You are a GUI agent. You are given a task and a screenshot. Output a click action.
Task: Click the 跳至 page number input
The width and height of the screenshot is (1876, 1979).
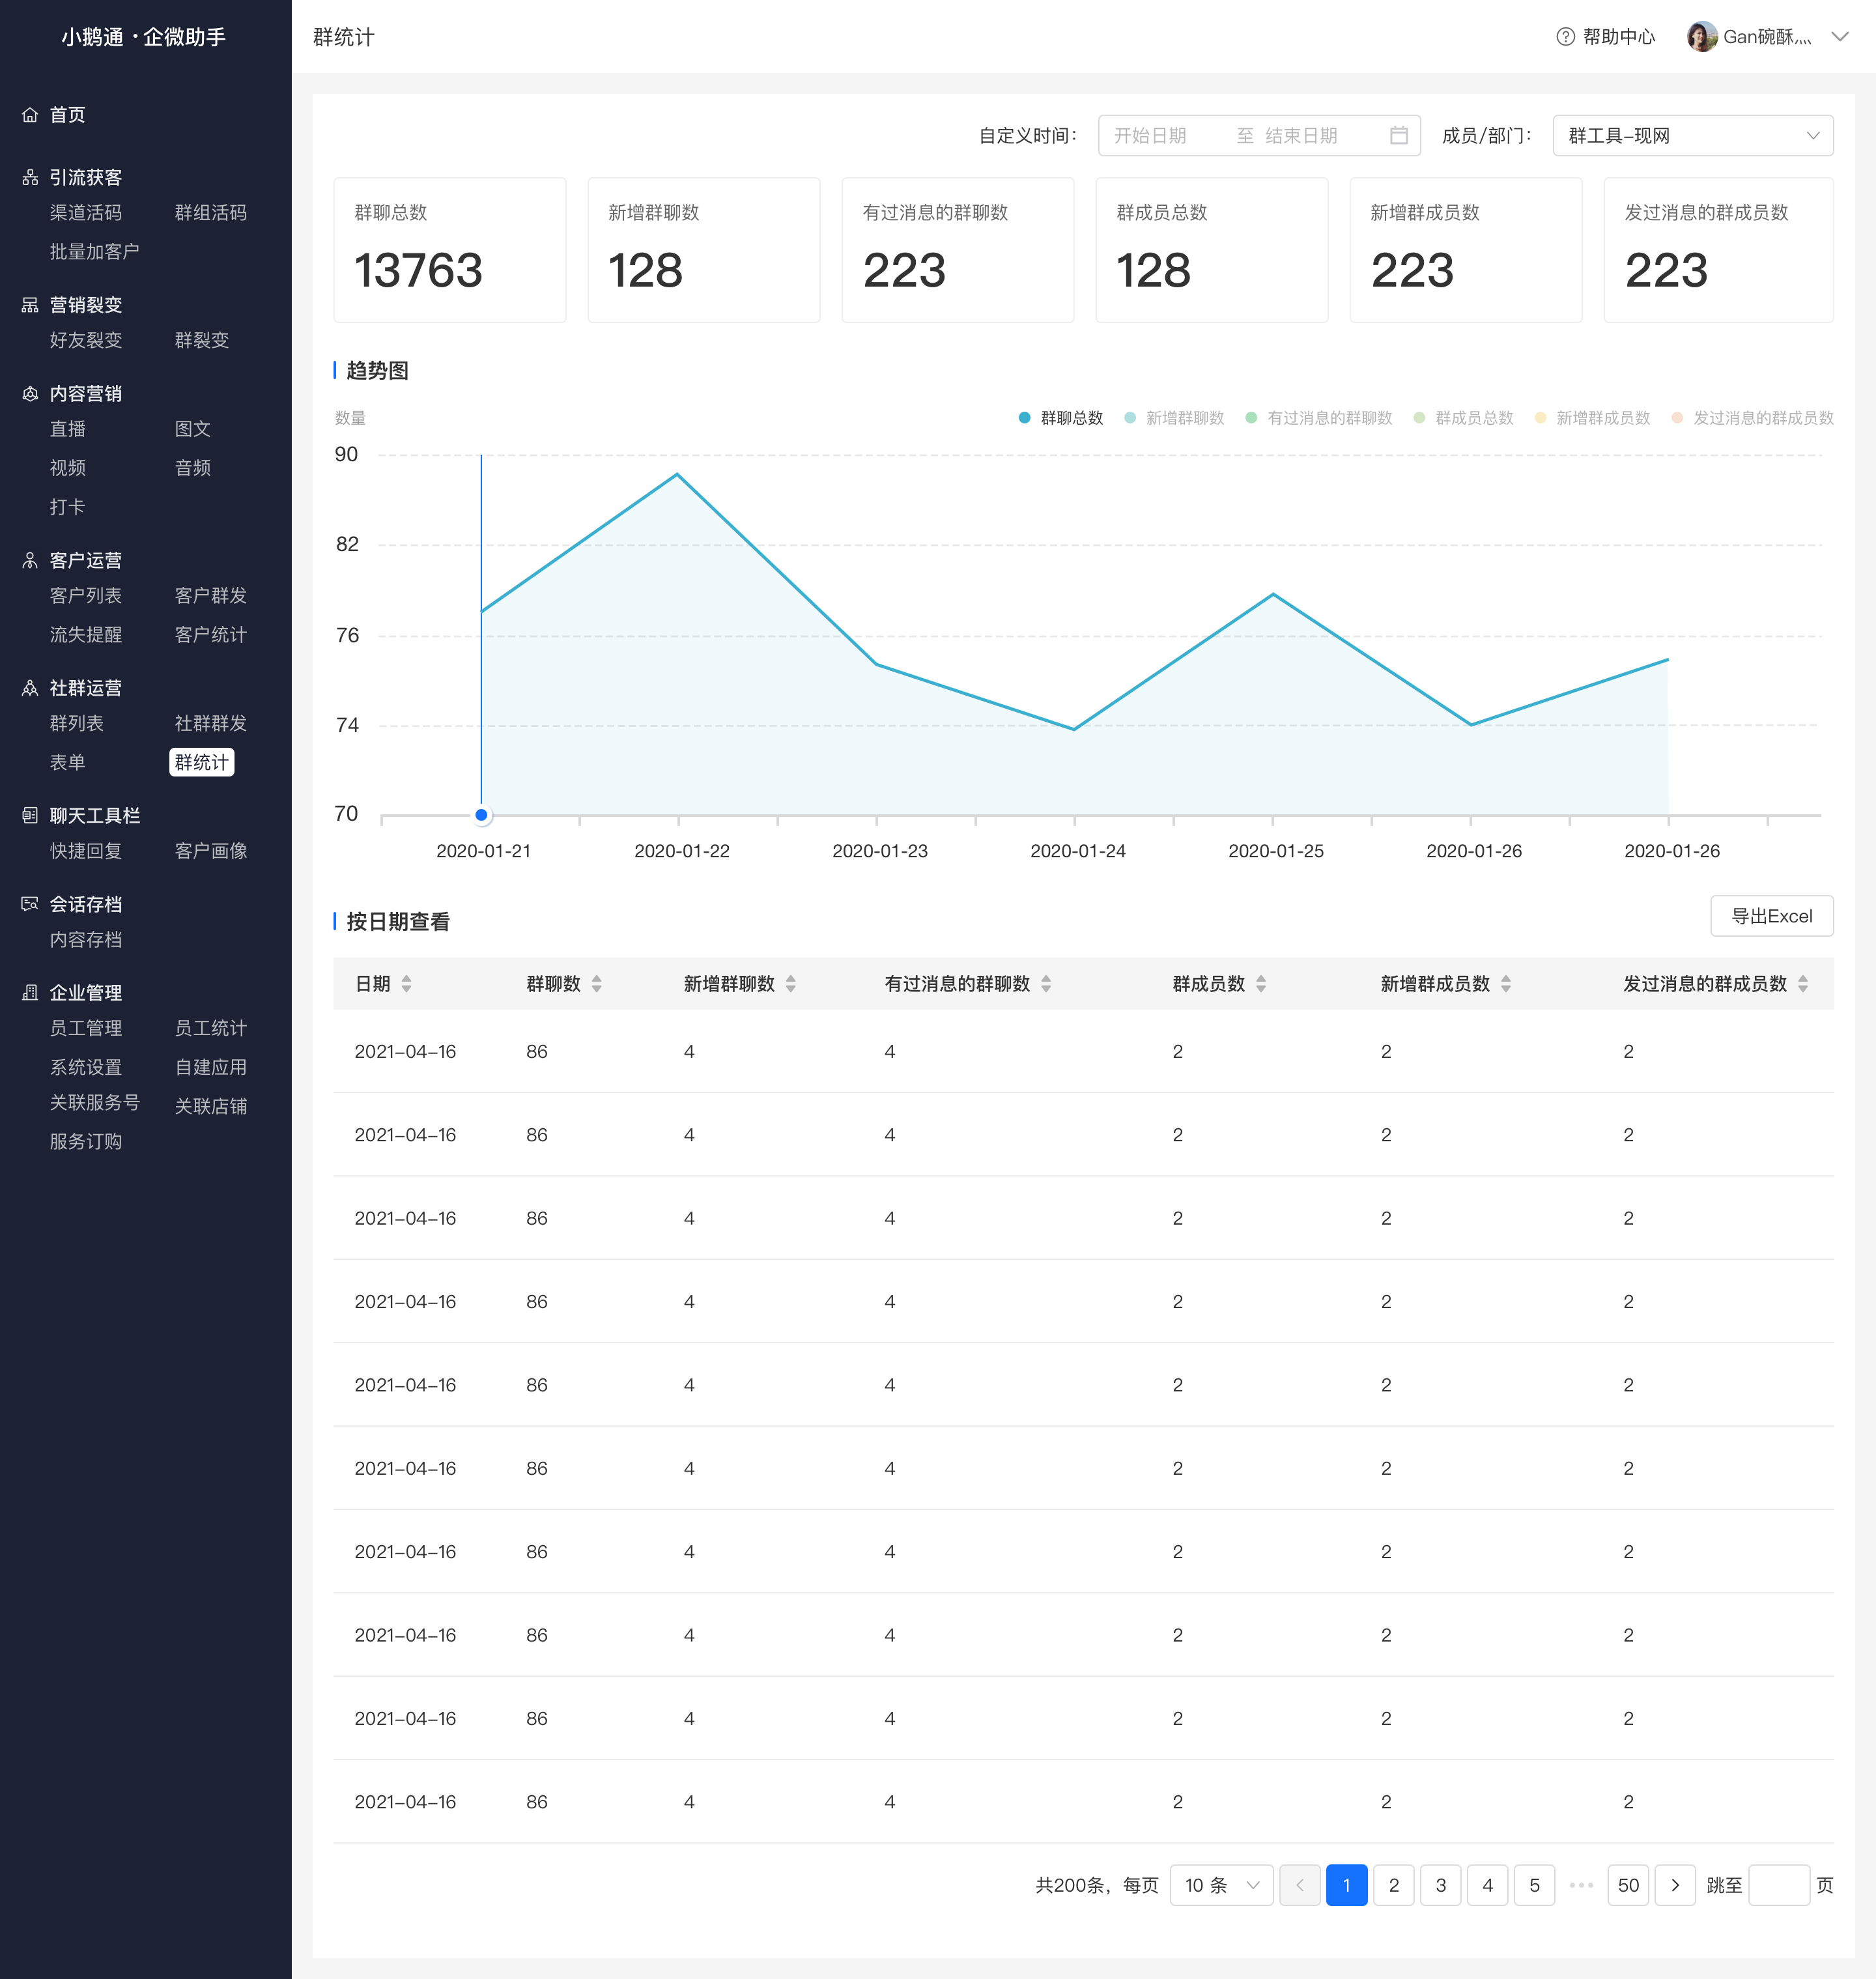(x=1778, y=1885)
